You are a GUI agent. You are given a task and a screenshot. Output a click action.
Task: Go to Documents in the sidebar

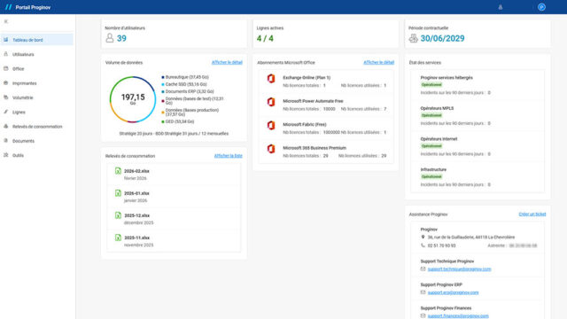[x=37, y=141]
